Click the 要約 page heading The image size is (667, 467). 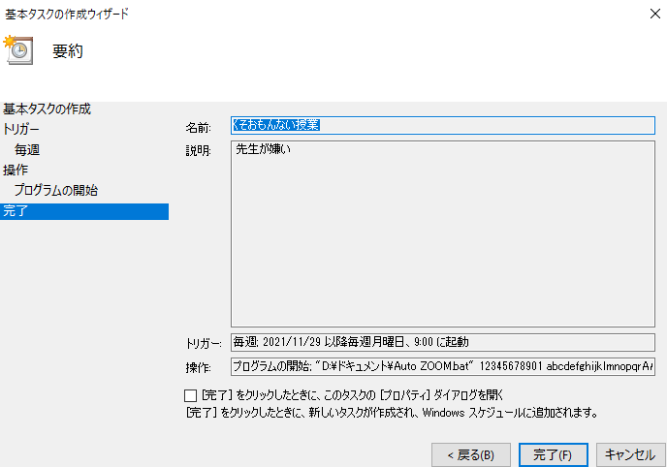(x=68, y=51)
